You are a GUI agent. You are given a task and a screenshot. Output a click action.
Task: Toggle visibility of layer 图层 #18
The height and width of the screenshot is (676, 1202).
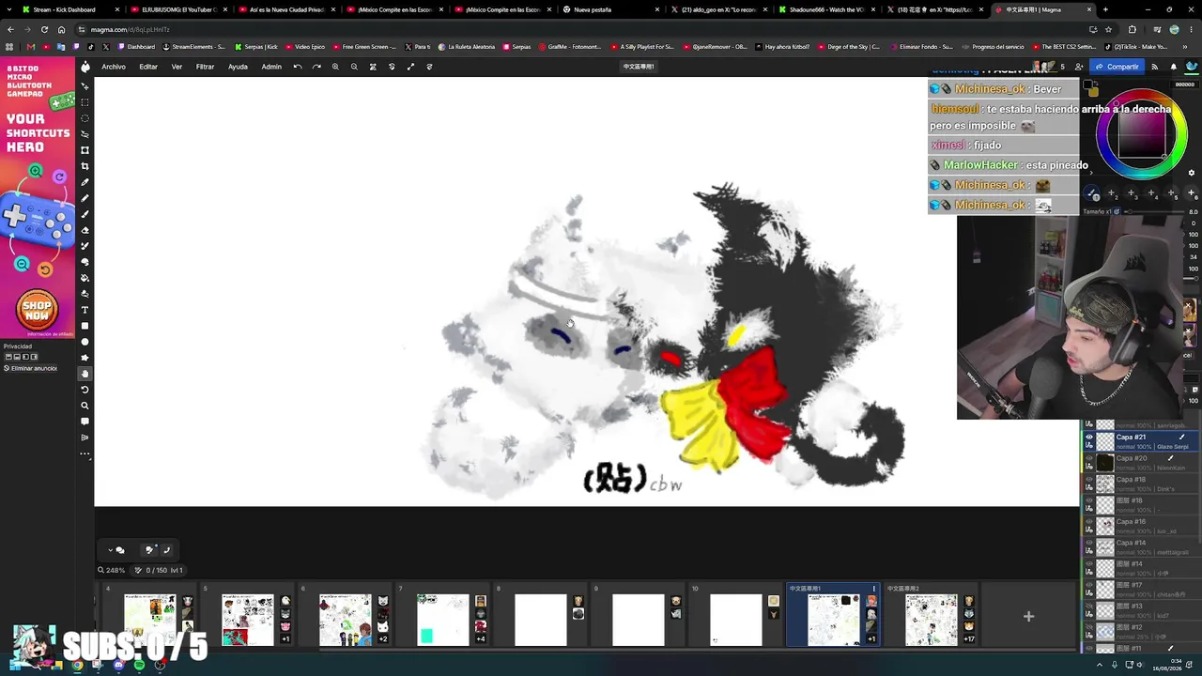[x=1089, y=500]
